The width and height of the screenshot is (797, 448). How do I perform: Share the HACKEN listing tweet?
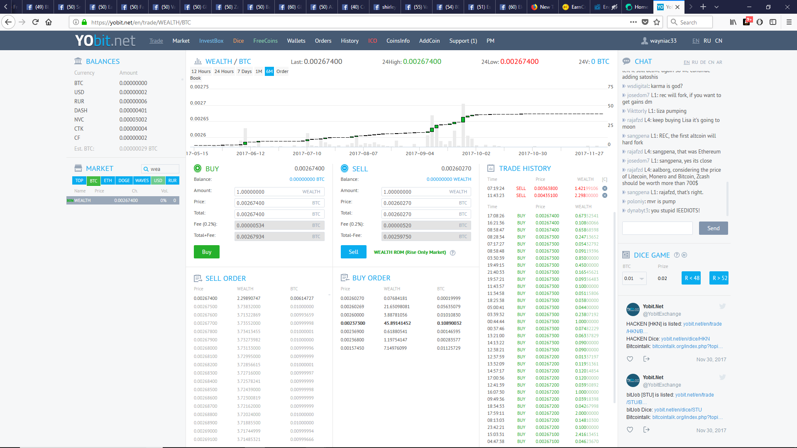(646, 359)
